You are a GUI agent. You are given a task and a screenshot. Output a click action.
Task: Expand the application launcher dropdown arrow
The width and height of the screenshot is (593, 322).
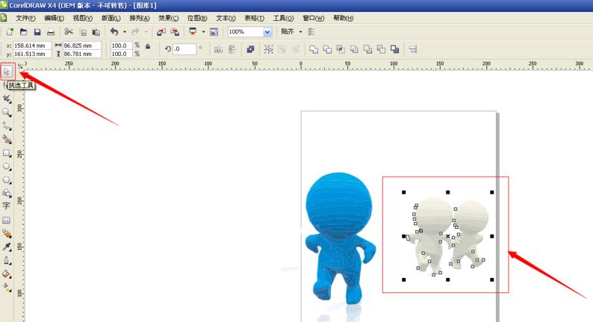(203, 32)
